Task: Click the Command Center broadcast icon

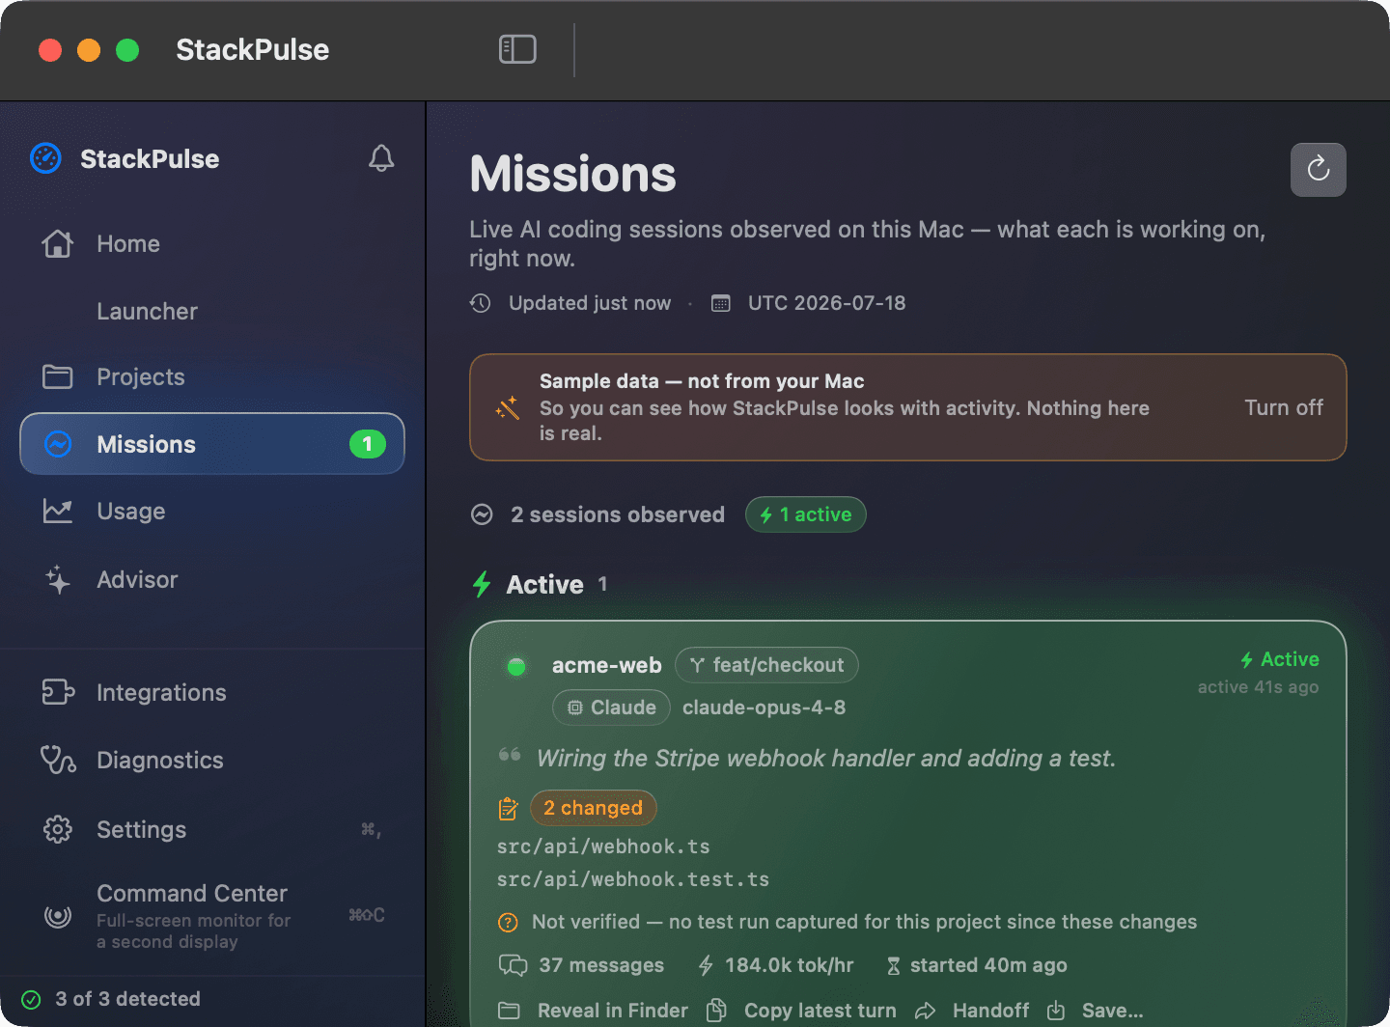Action: pos(58,915)
